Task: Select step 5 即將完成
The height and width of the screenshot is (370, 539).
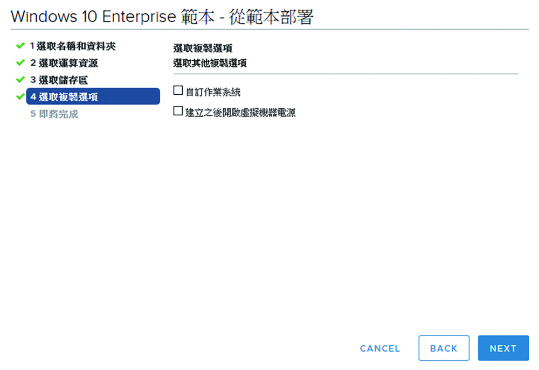Action: [x=54, y=114]
